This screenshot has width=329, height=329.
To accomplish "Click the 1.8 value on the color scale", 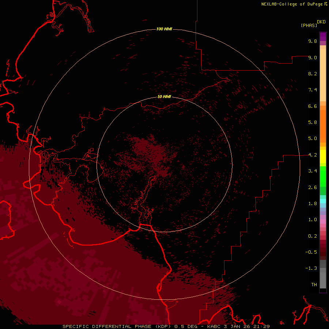I will click(x=313, y=204).
